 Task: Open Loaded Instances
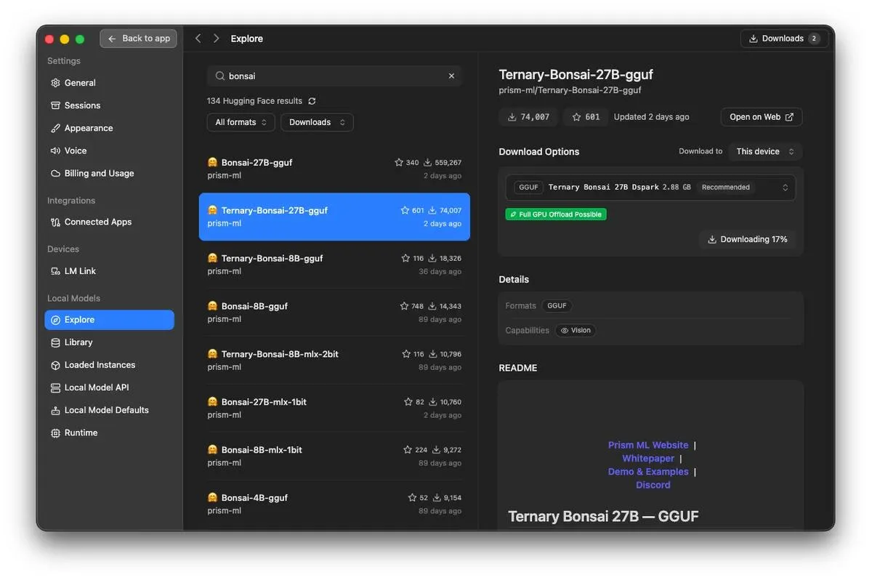pos(109,365)
